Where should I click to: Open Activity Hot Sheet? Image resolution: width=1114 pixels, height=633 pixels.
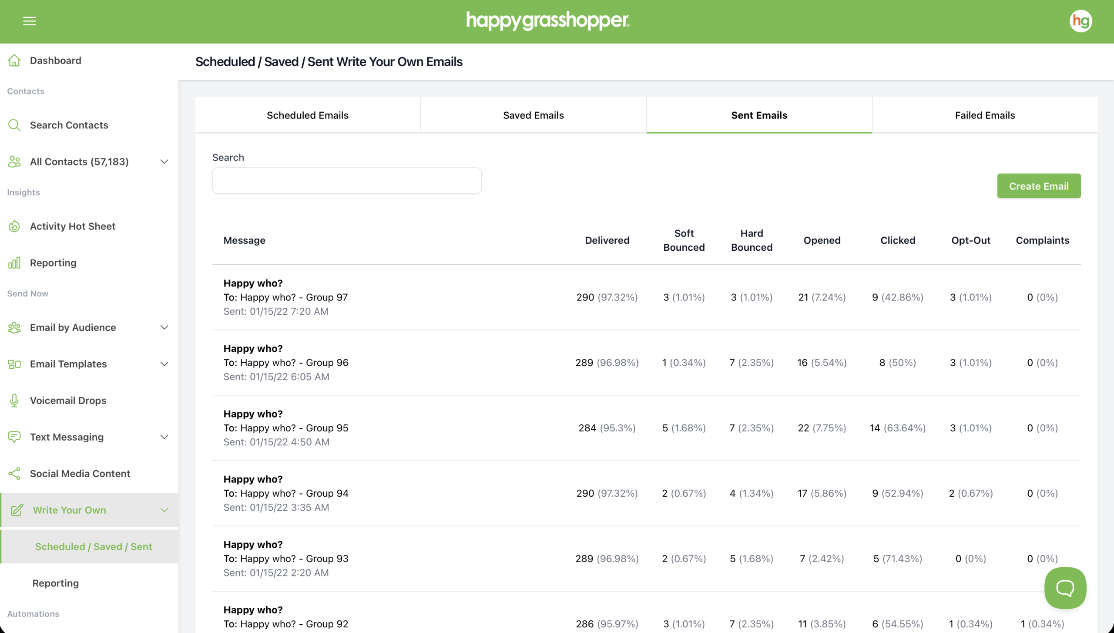pyautogui.click(x=73, y=226)
